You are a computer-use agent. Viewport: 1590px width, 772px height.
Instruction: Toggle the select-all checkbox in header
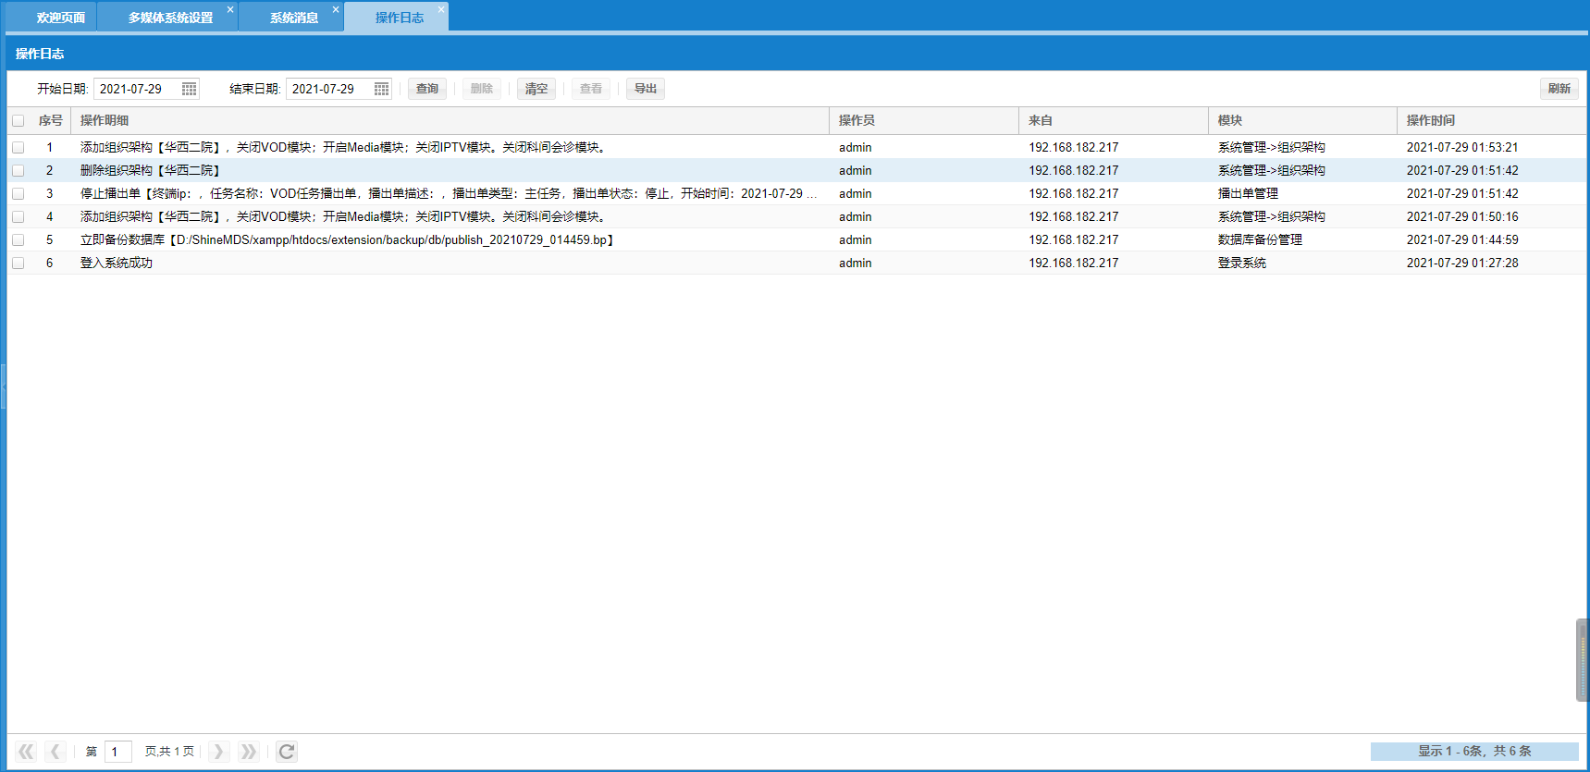[18, 120]
